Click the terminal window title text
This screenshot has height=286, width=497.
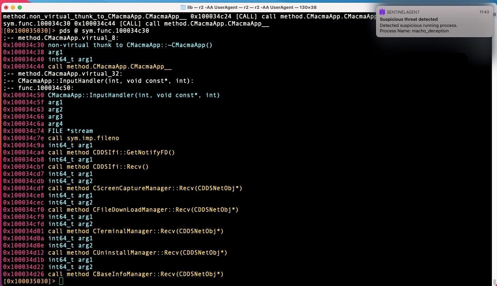(252, 7)
